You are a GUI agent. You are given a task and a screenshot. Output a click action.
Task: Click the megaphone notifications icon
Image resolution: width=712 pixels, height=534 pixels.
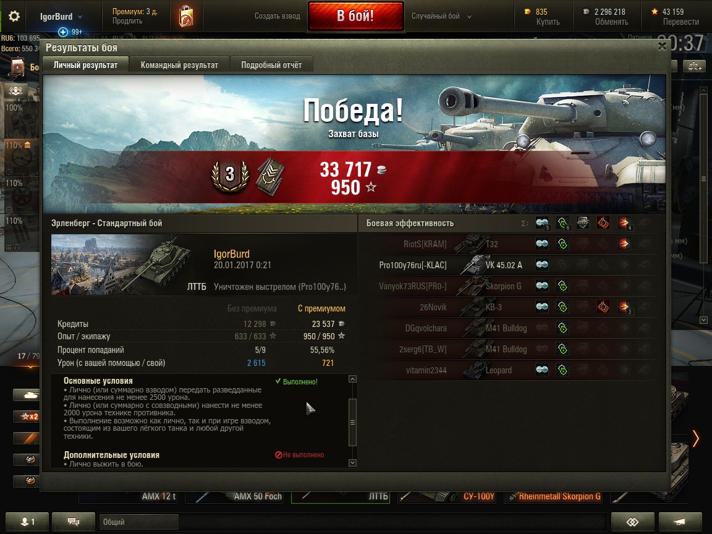[x=680, y=522]
